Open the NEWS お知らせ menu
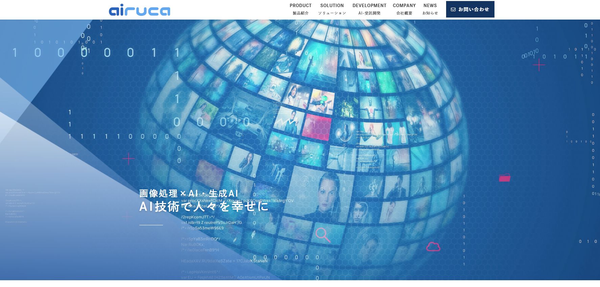The height and width of the screenshot is (287, 600). (430, 9)
